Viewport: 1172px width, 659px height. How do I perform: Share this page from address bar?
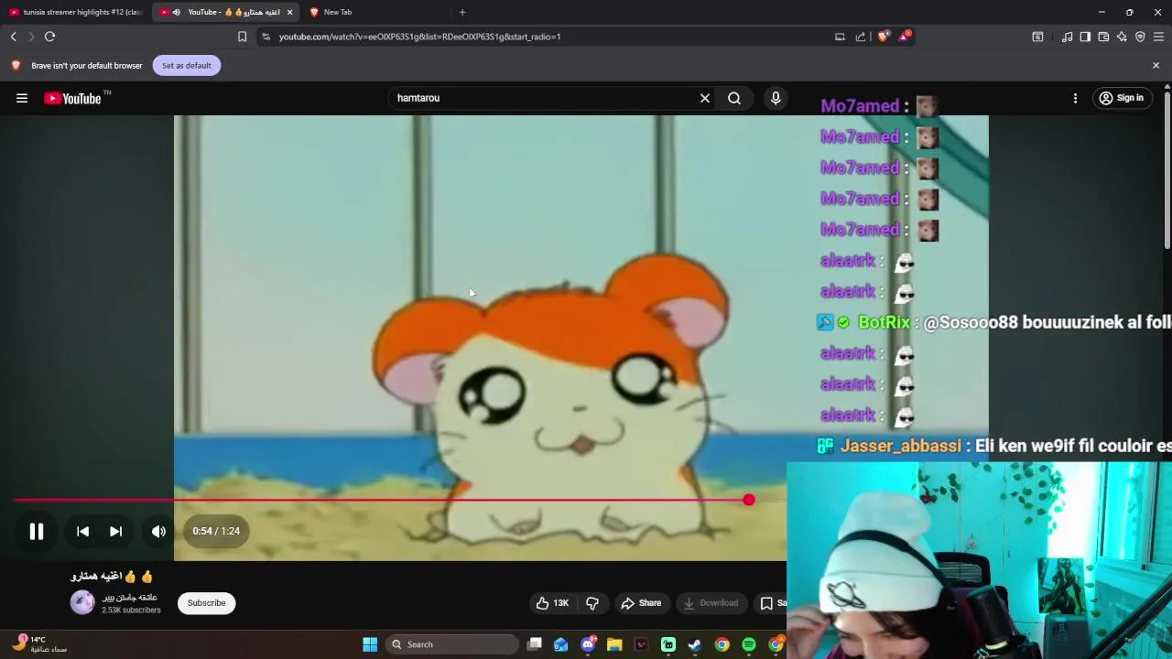point(861,37)
